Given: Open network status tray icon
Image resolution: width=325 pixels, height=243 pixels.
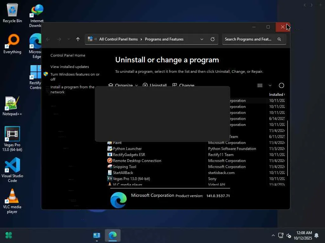Looking at the screenshot, I should 281,235.
